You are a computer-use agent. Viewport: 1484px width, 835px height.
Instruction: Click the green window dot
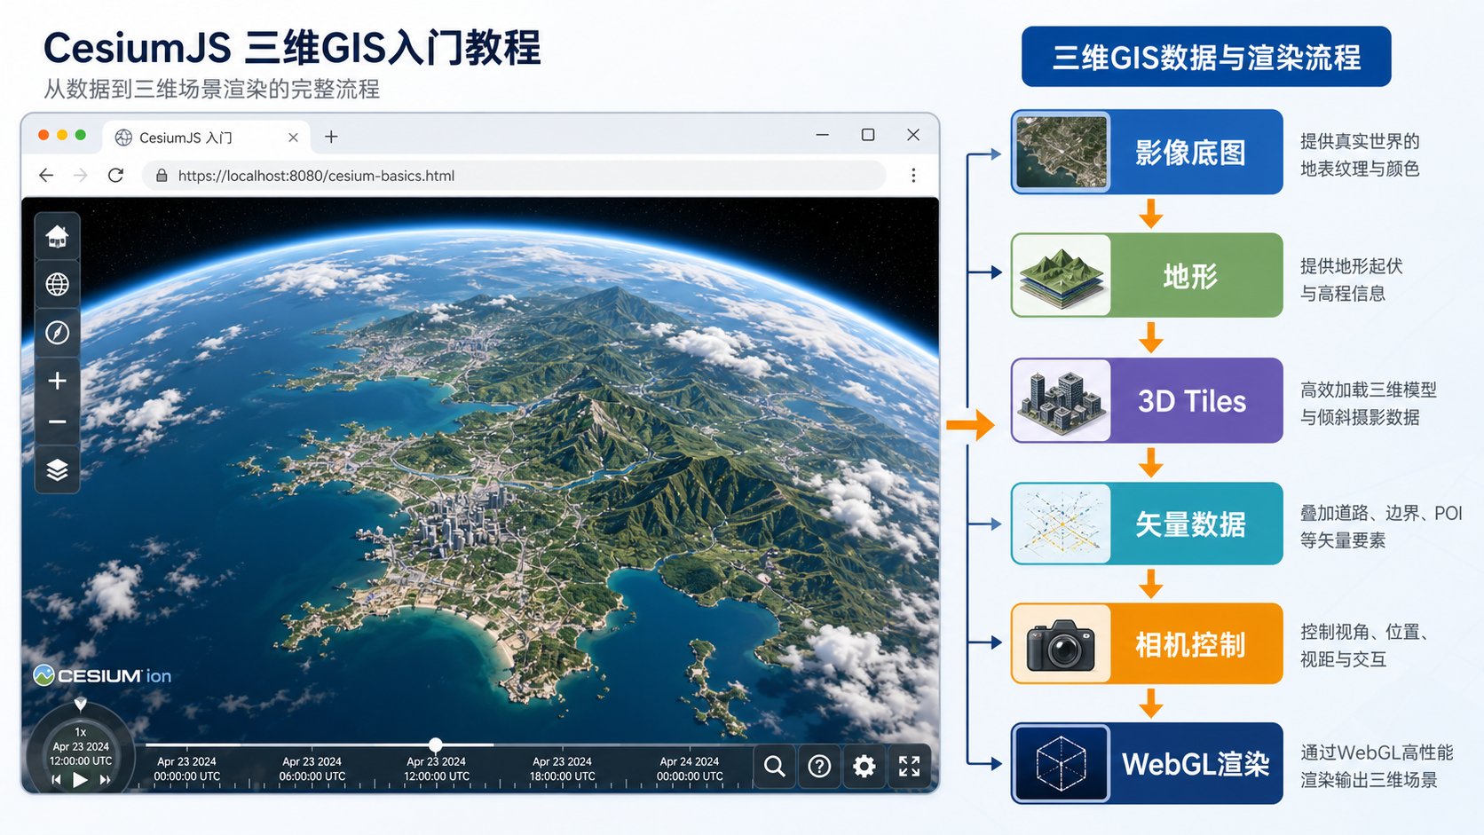click(x=81, y=135)
